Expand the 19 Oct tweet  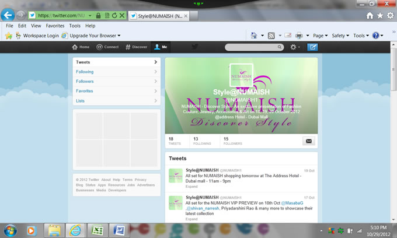[191, 187]
